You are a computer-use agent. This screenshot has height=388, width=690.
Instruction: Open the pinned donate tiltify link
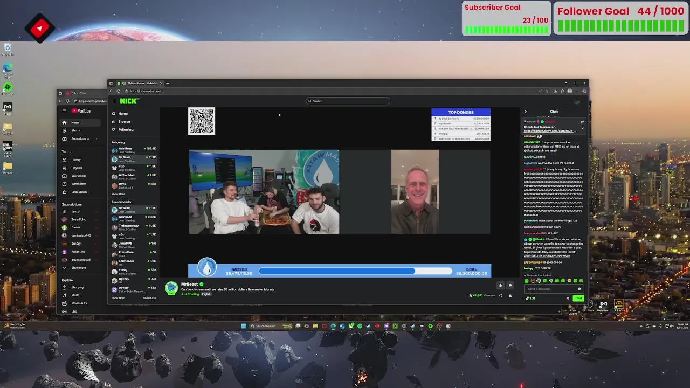click(550, 131)
